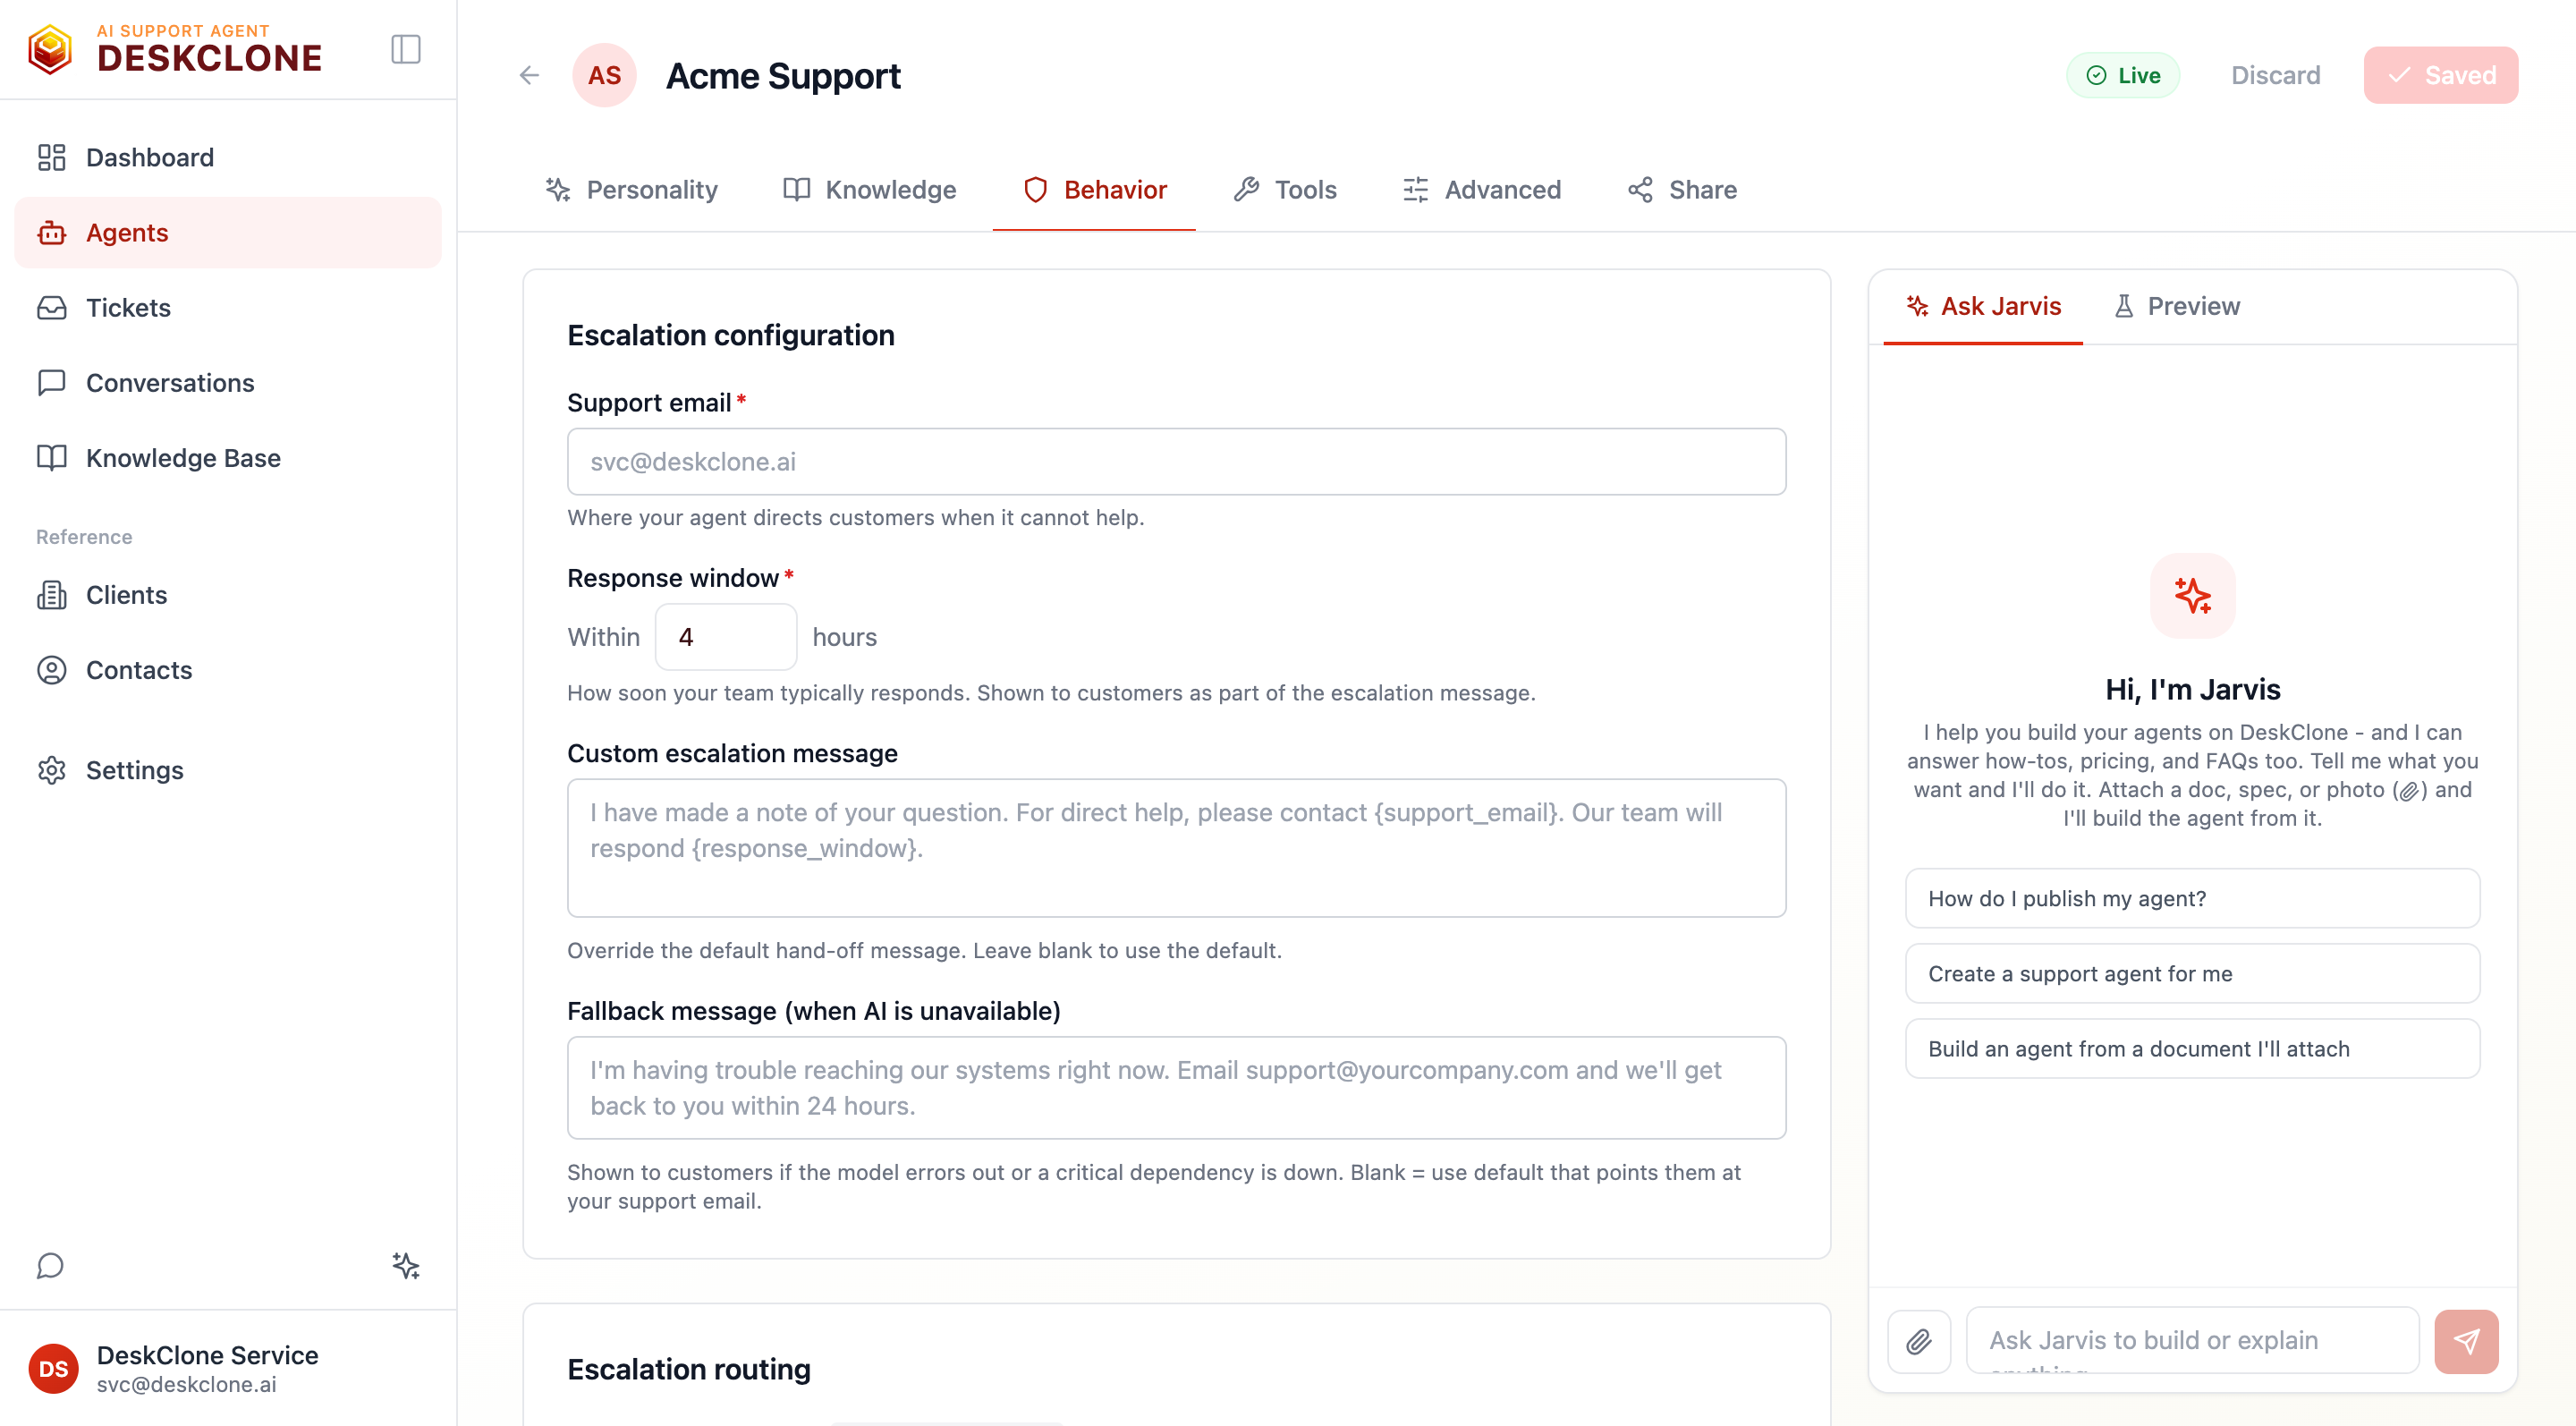Switch to the Preview tab
The image size is (2576, 1426).
pos(2177,306)
